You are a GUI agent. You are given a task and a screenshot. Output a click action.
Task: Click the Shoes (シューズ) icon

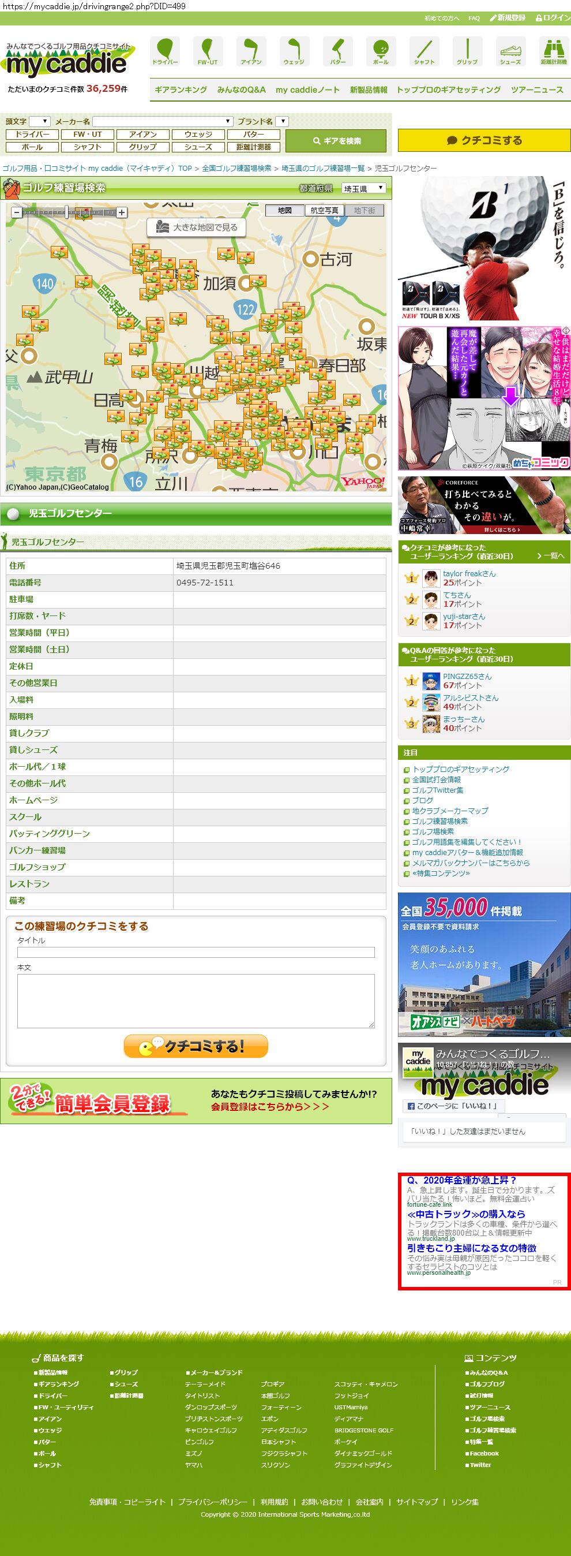coord(510,51)
